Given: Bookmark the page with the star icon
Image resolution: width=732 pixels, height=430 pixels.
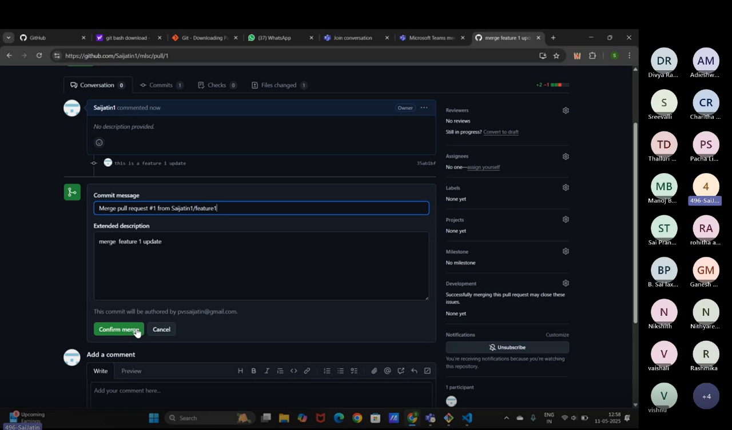Looking at the screenshot, I should pos(556,55).
